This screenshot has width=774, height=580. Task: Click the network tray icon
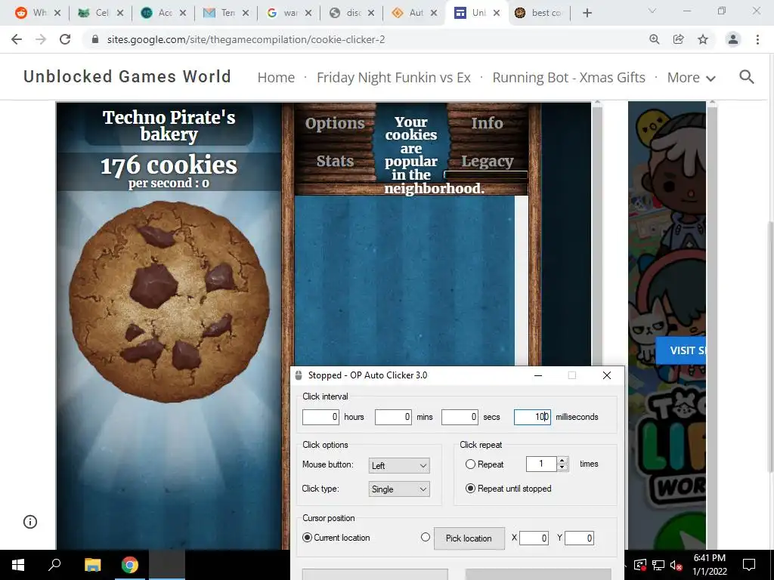pos(658,565)
